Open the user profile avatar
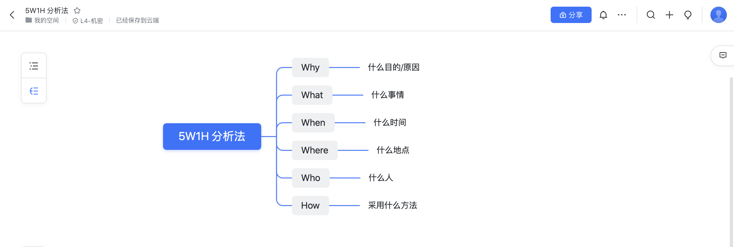The width and height of the screenshot is (734, 247). (718, 15)
